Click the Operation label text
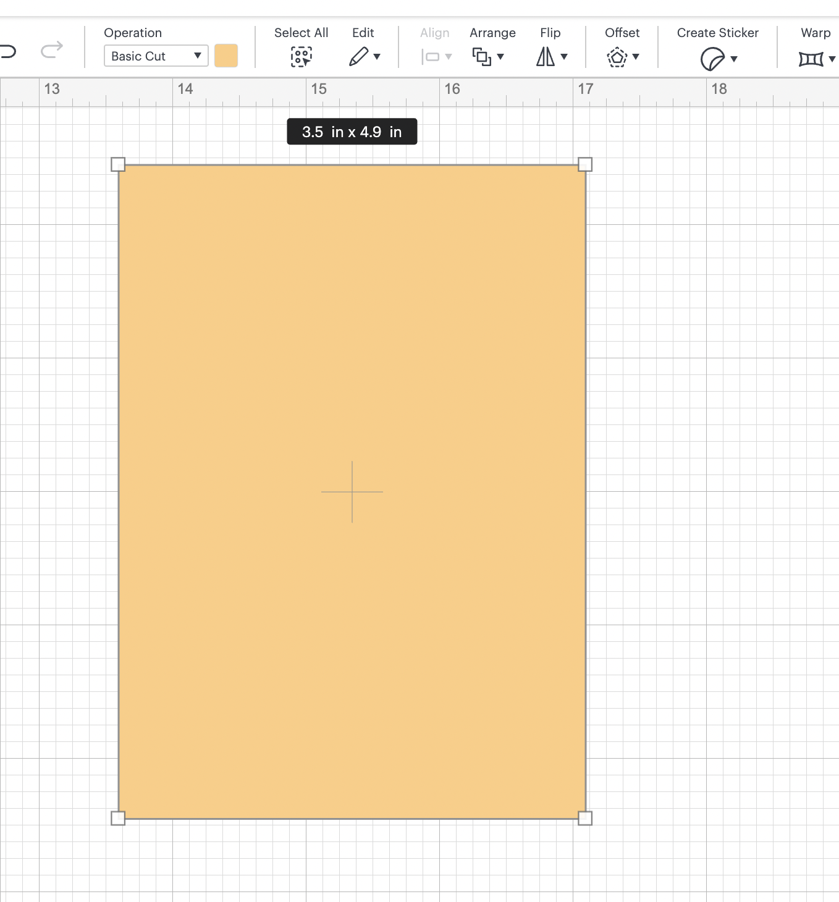The width and height of the screenshot is (839, 902). coord(133,33)
